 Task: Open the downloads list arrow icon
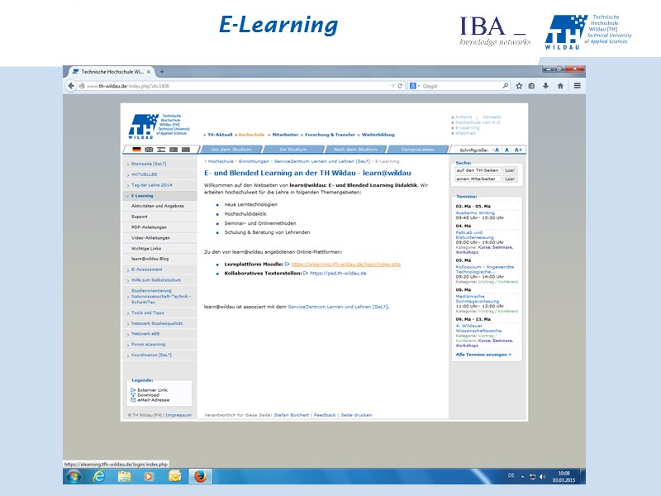pyautogui.click(x=545, y=86)
